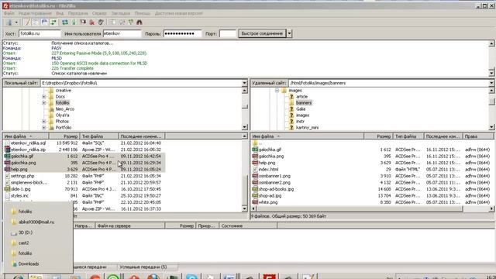Open the Удаленный сайт path dropdown
The image size is (496, 279).
pyautogui.click(x=491, y=83)
